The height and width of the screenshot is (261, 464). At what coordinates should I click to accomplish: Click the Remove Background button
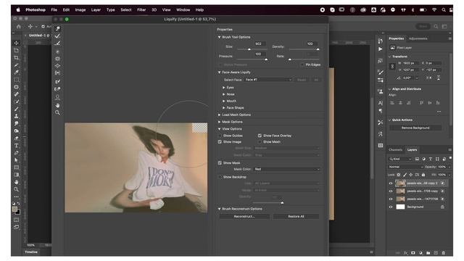415,128
